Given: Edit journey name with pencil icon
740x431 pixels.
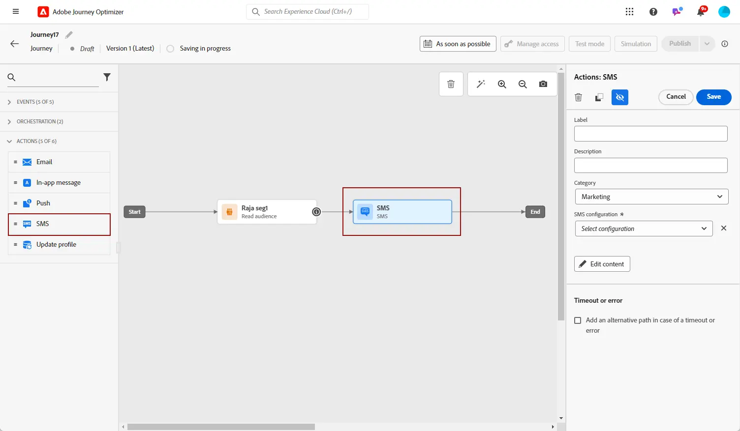Looking at the screenshot, I should (69, 34).
